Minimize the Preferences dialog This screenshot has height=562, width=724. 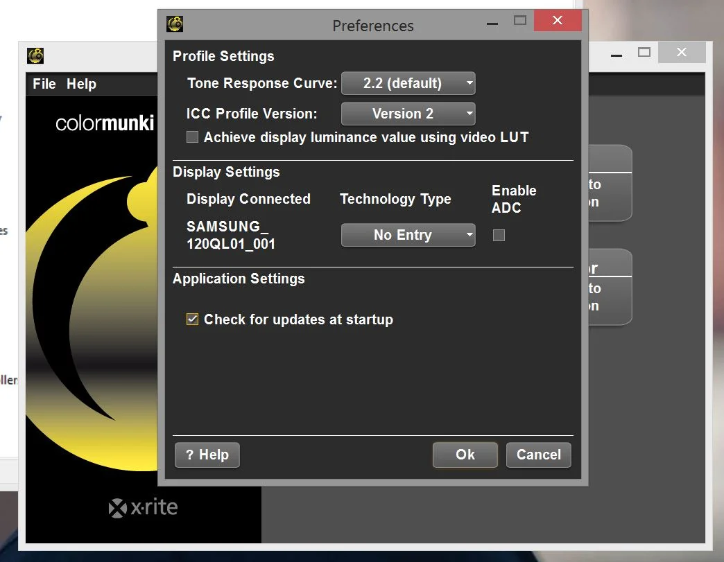tap(492, 22)
